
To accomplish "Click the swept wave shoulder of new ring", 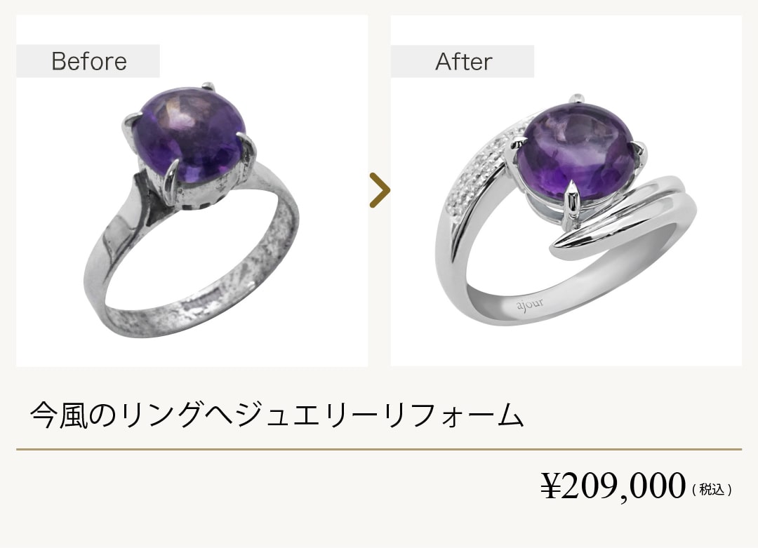I will click(x=624, y=217).
